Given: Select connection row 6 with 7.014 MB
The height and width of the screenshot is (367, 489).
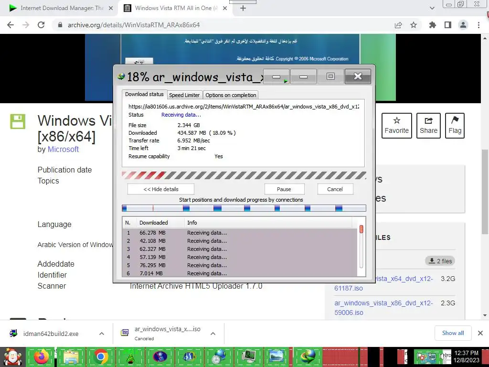Looking at the screenshot, I should pyautogui.click(x=240, y=273).
